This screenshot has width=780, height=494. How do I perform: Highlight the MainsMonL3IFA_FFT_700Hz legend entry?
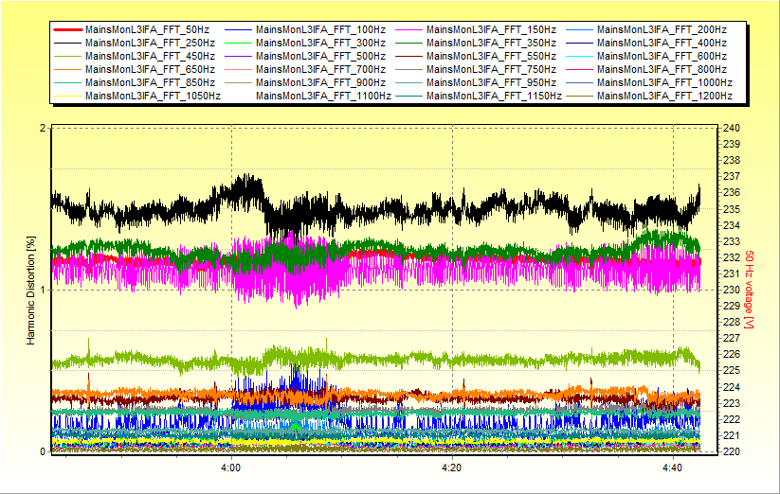[x=322, y=70]
